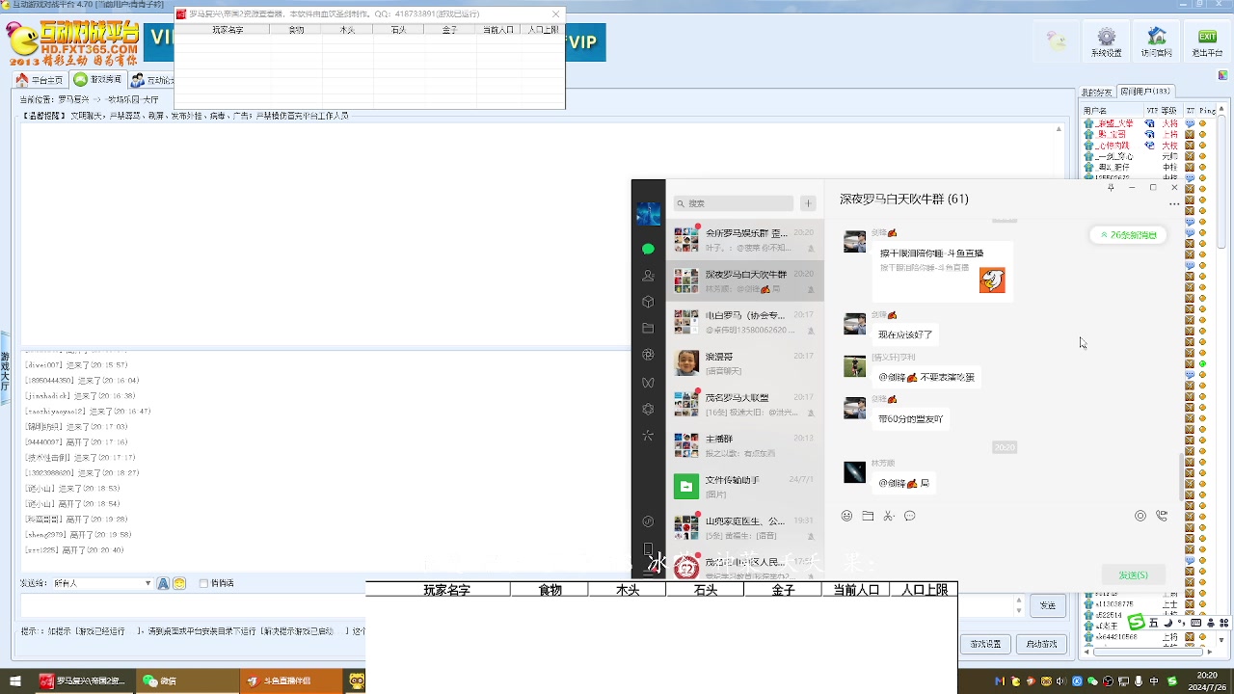Click VIP banner at top of platform

pos(584,43)
